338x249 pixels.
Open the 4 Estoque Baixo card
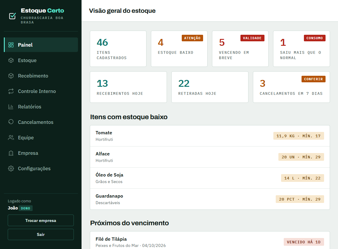(179, 49)
